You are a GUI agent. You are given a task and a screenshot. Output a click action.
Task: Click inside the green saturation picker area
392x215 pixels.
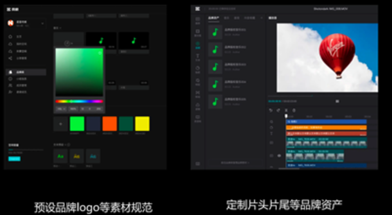79,72
